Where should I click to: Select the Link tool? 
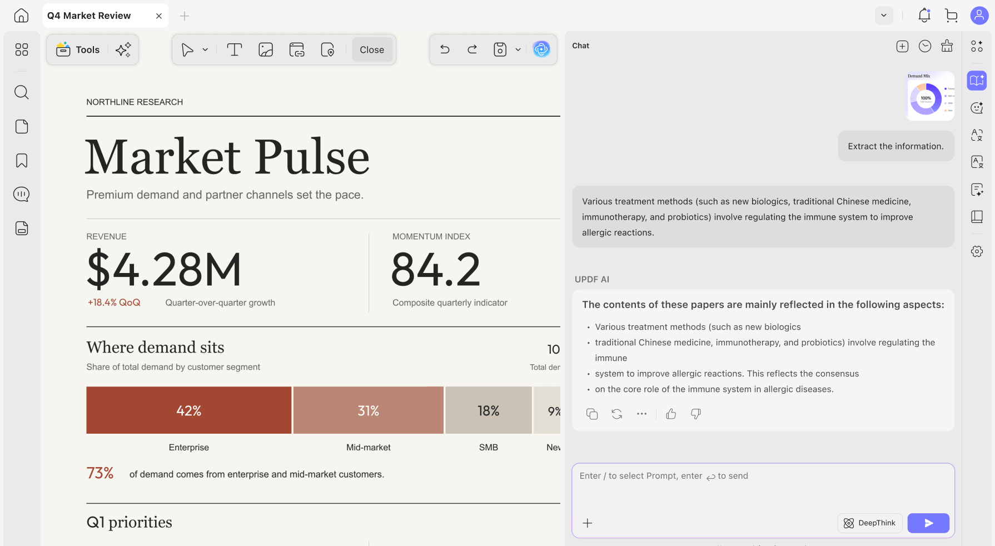[x=297, y=49]
